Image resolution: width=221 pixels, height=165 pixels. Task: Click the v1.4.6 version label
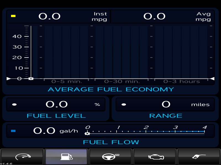[6, 164]
